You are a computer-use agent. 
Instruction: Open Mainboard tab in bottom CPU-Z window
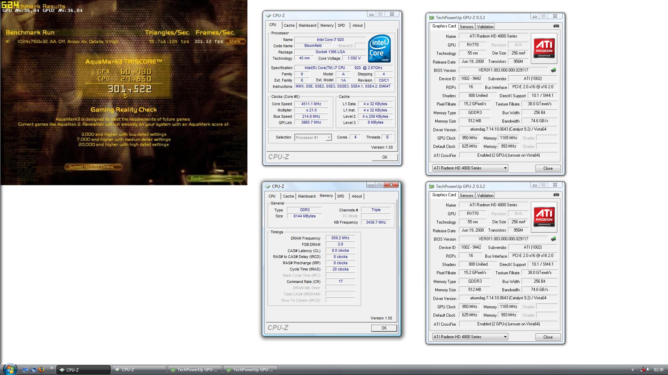(x=307, y=196)
